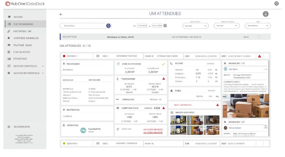Click the PM avatar of Paul MARTIN

[x=83, y=130]
